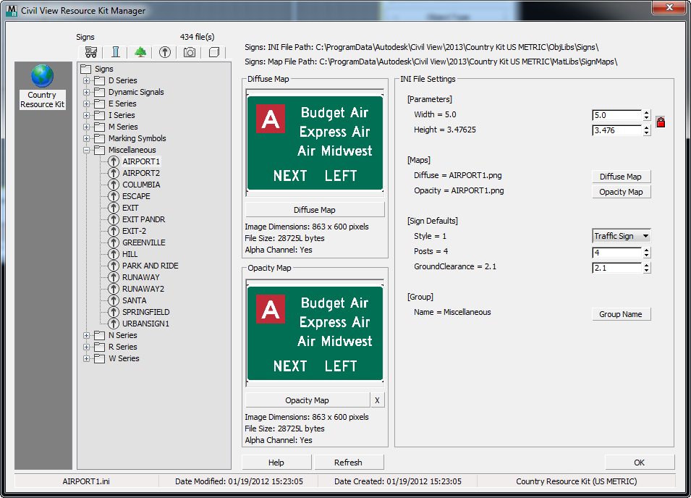Viewport: 691px width, 498px height.
Task: Click the Height value field
Action: [617, 130]
